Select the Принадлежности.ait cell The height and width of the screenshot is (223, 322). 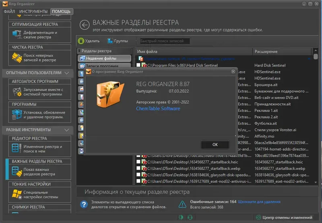(x=273, y=104)
